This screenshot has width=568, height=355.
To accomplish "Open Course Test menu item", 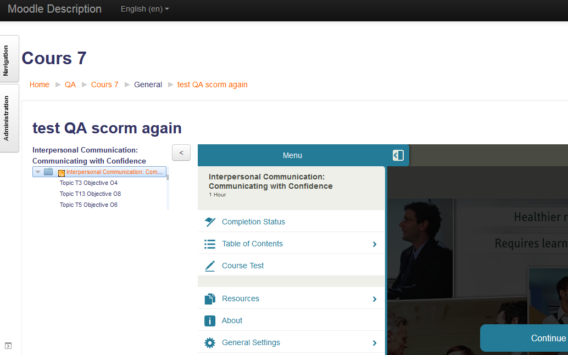I will click(291, 266).
